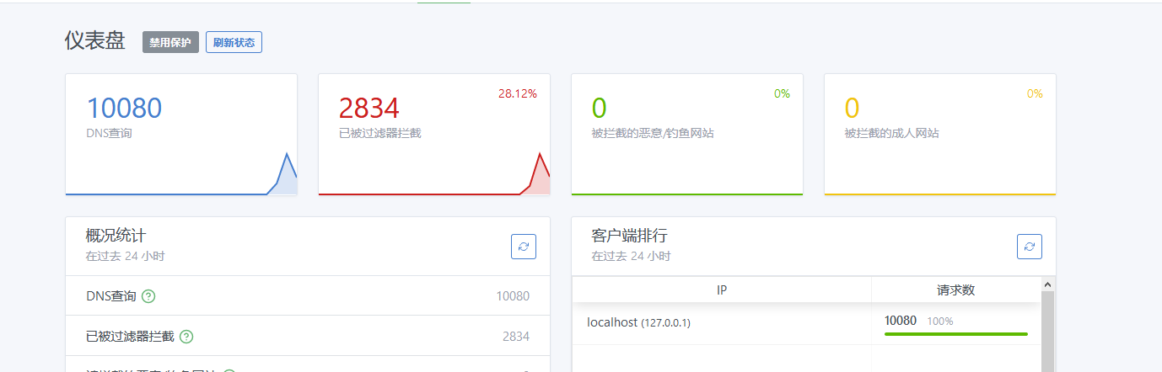The image size is (1162, 372).
Task: Open help icon beside 已被过滤器拦截 row
Action: (x=186, y=337)
